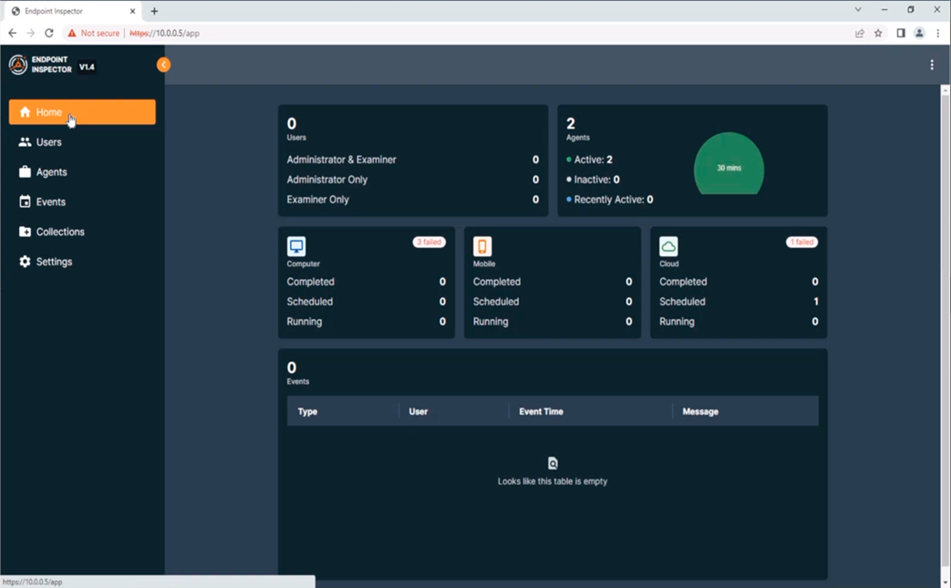Collapse the sidebar with the orange arrow
Image resolution: width=951 pixels, height=588 pixels.
pyautogui.click(x=163, y=65)
